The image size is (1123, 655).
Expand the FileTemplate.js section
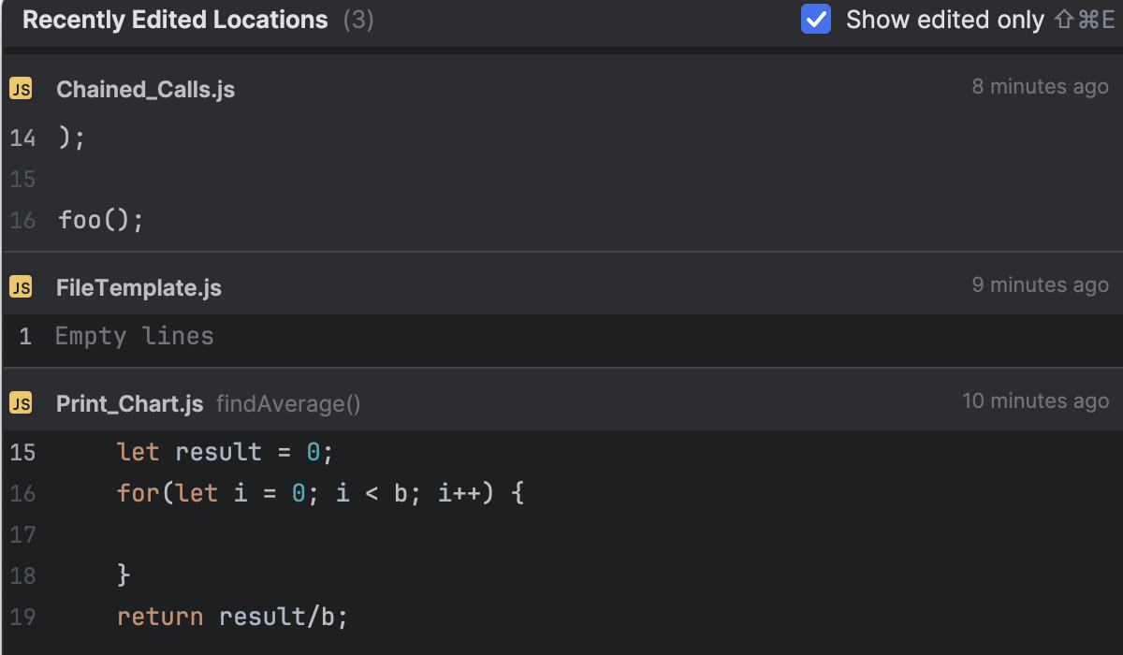139,287
